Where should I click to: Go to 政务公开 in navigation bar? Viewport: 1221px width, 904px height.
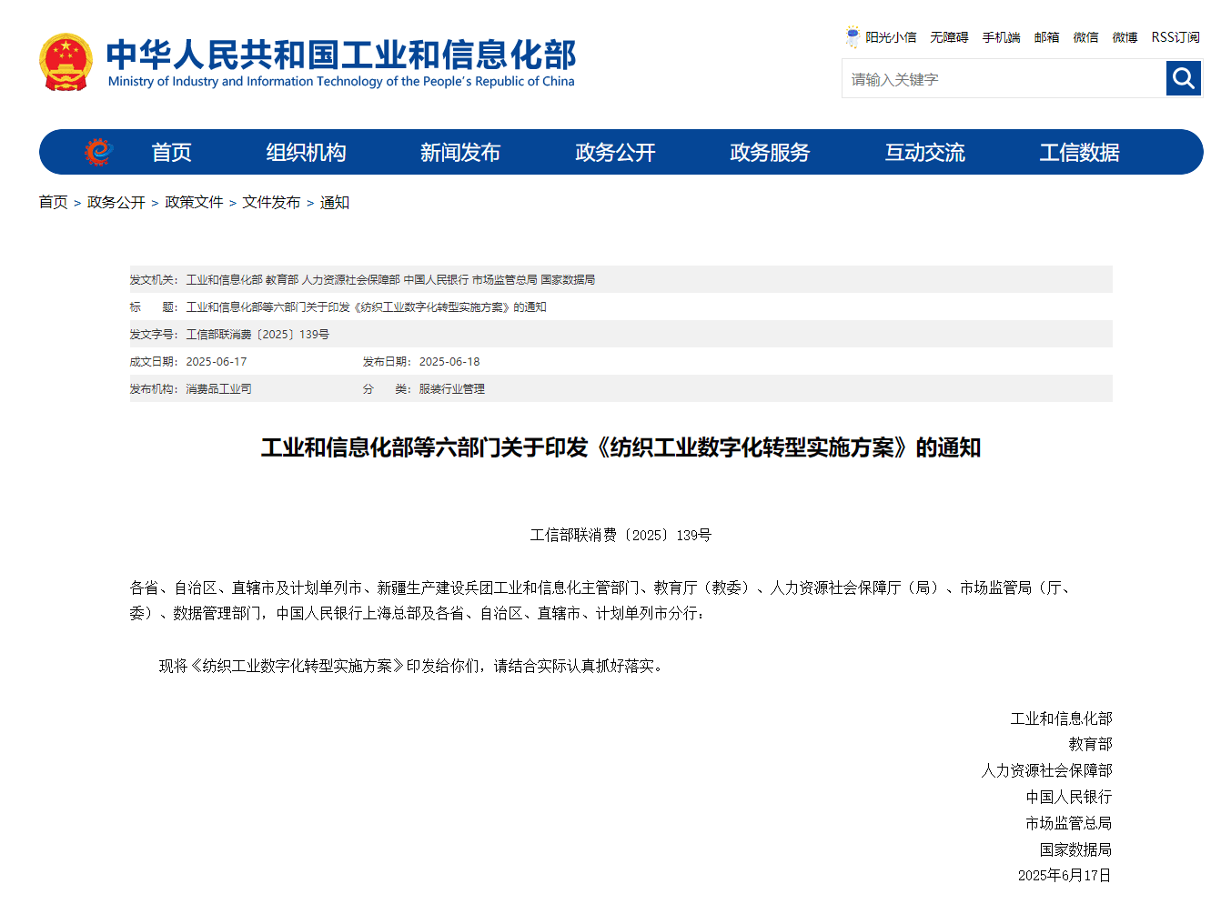point(615,152)
